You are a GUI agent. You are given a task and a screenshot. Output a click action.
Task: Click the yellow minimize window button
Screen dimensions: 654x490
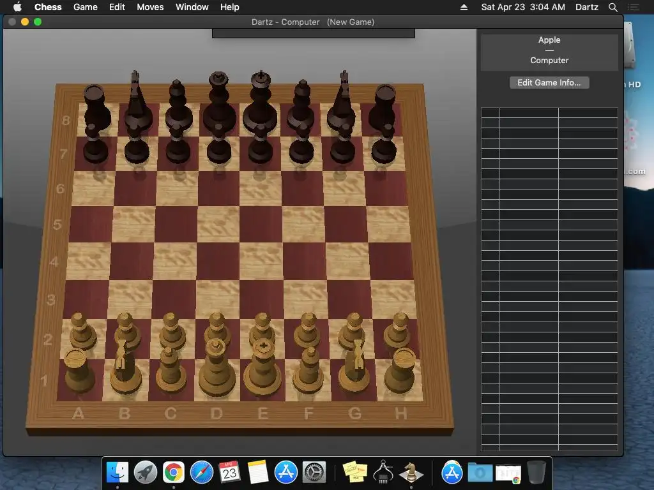25,22
